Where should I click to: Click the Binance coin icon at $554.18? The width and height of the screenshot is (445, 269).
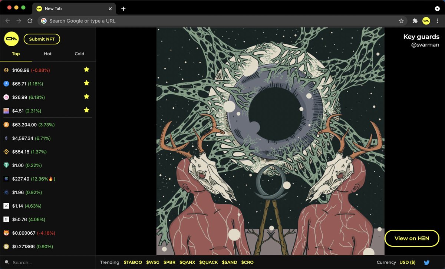point(6,152)
